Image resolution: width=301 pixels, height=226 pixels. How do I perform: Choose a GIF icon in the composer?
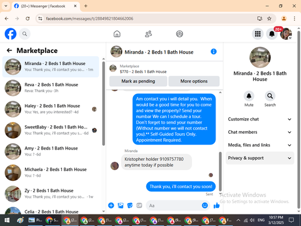pyautogui.click(x=139, y=206)
